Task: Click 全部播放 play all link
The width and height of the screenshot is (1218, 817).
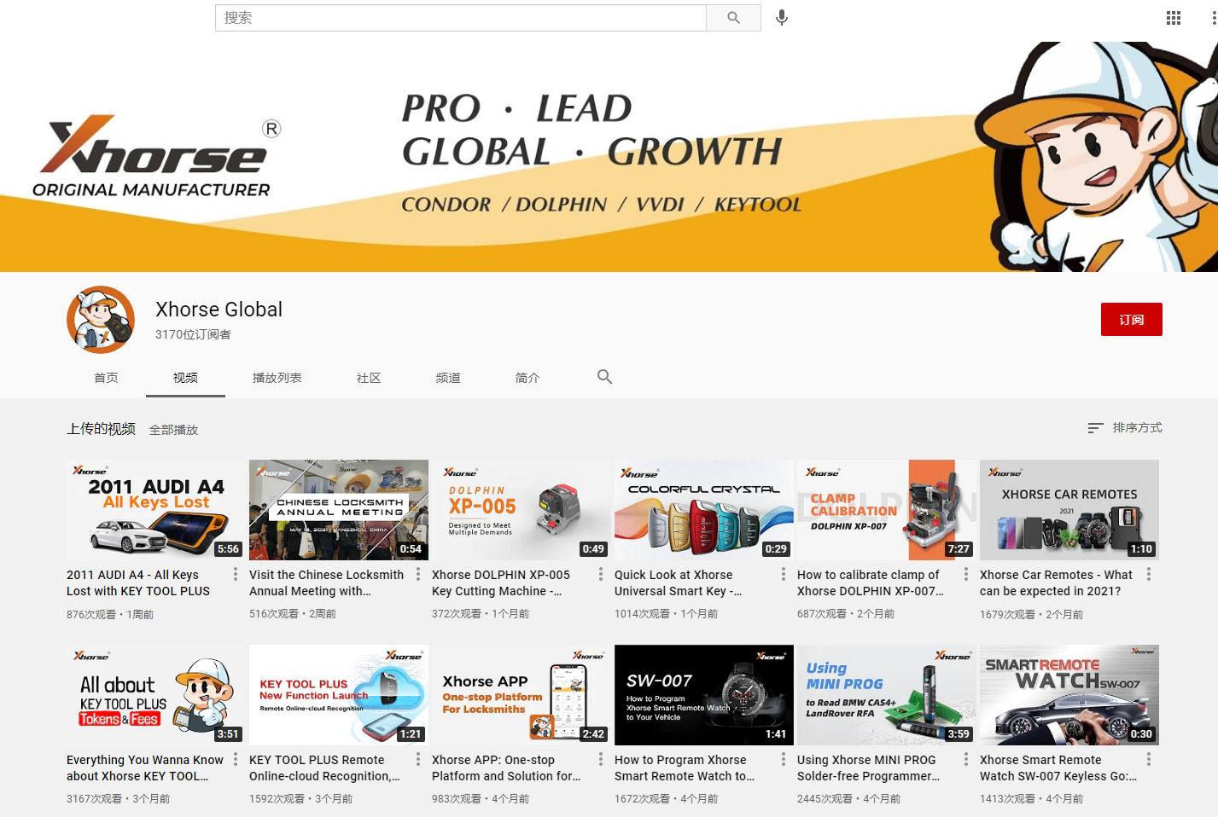Action: point(173,430)
